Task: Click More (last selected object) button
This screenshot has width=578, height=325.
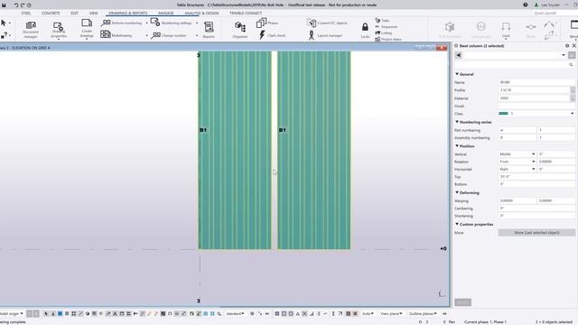Action: [536, 233]
